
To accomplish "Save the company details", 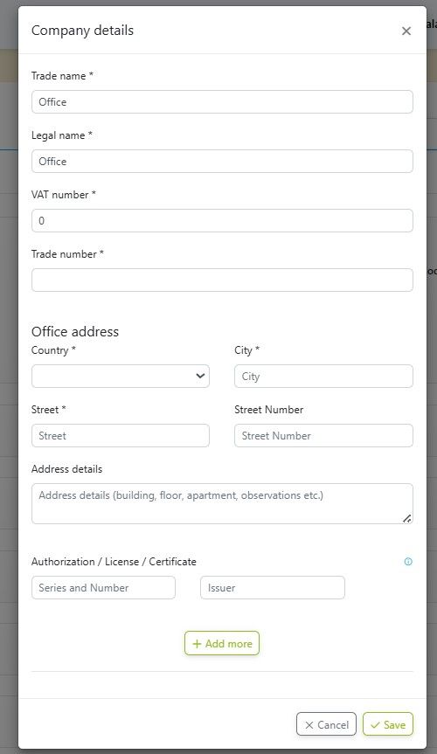I will 388,724.
